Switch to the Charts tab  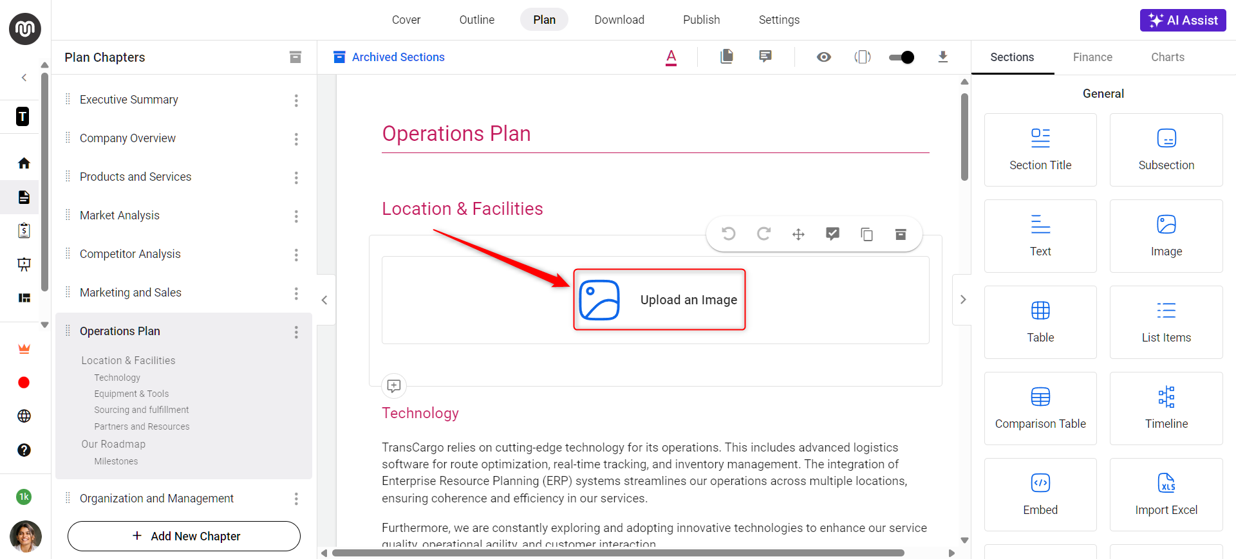[x=1168, y=57]
